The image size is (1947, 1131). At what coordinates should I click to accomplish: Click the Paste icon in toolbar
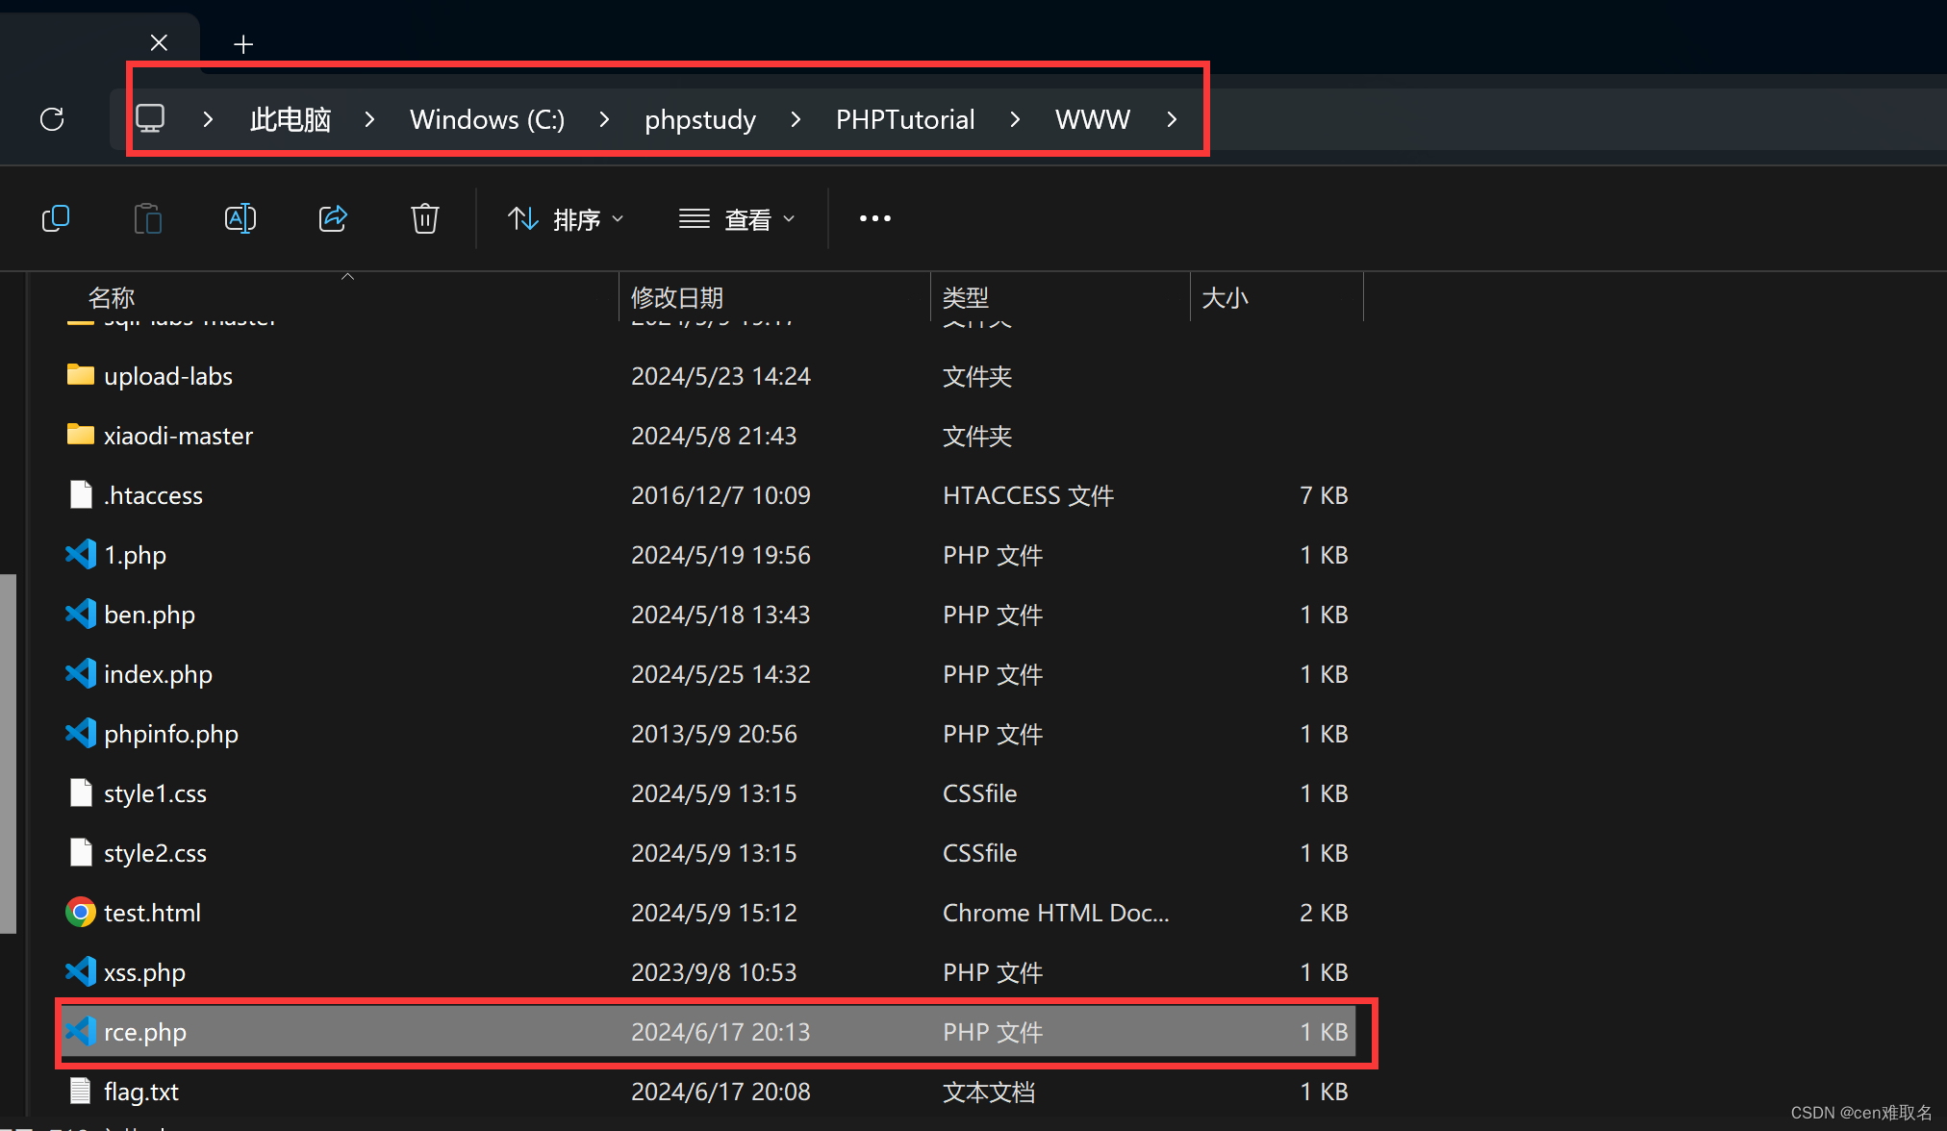click(x=147, y=218)
